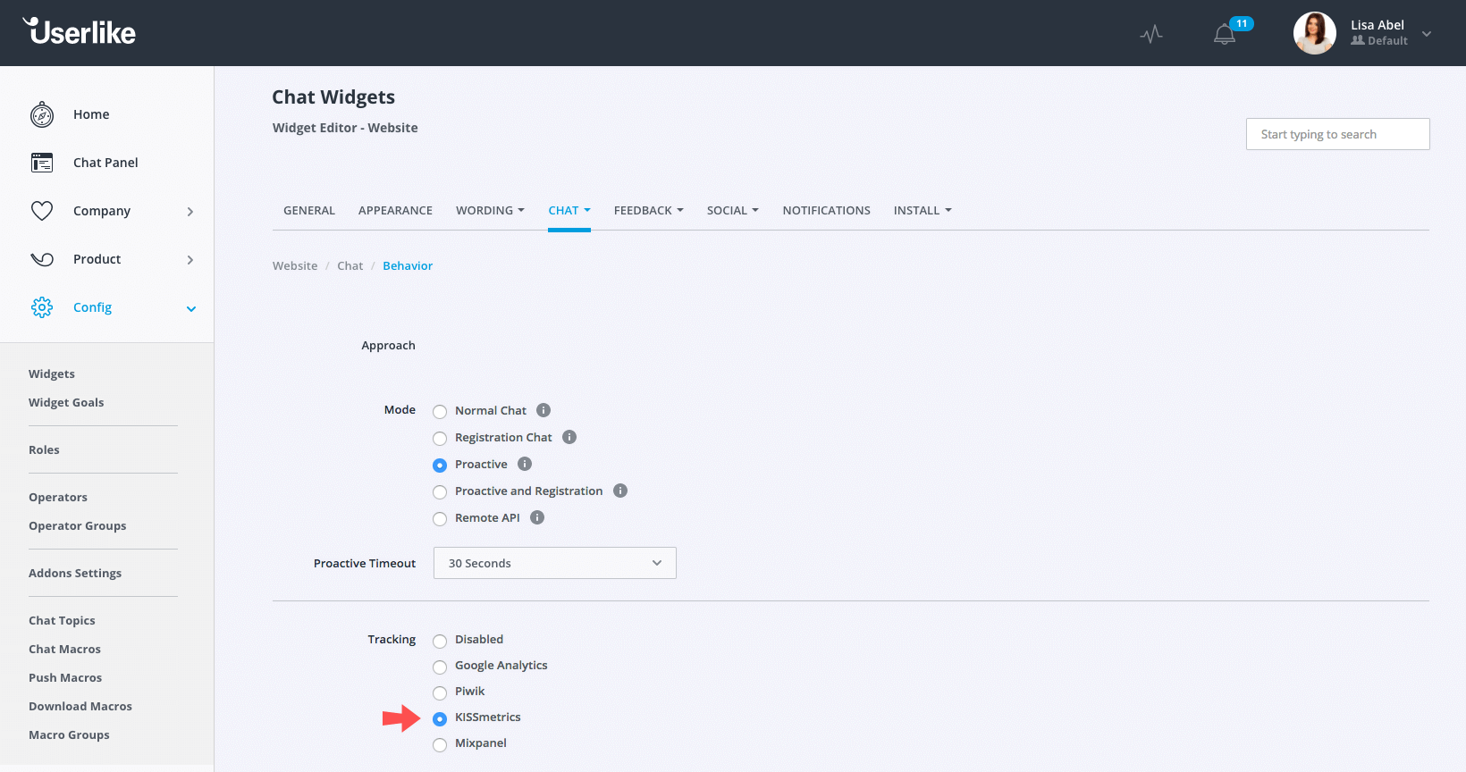Collapse the Config submenu chevron
Viewport: 1466px width, 772px height.
point(190,308)
